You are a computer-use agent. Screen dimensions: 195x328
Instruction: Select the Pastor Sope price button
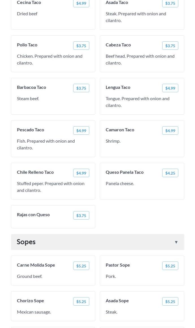point(170,266)
